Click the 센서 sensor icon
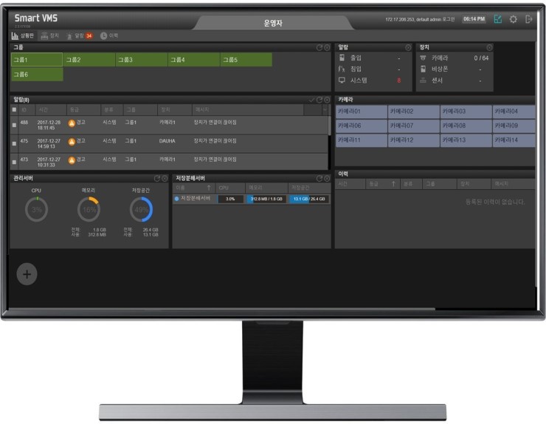Screen dimensions: 546x424 [x=423, y=81]
